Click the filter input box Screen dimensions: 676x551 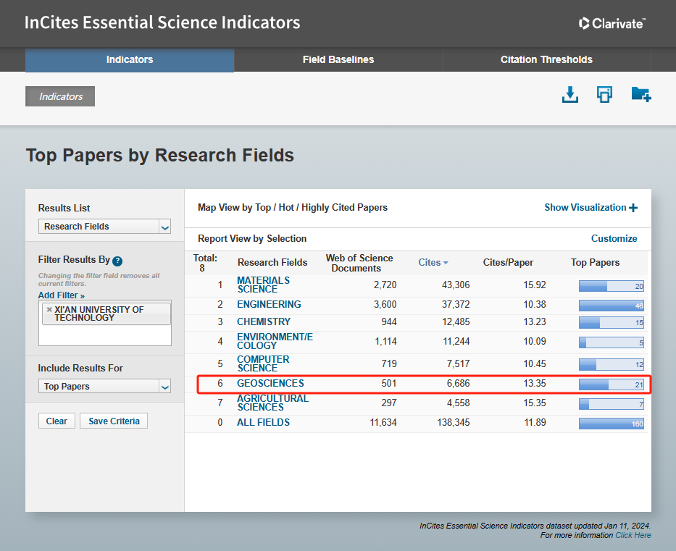(x=104, y=334)
